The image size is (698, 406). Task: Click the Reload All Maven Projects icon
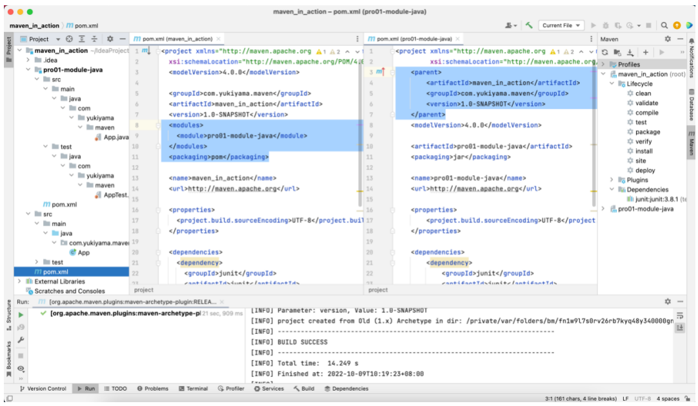pos(604,52)
